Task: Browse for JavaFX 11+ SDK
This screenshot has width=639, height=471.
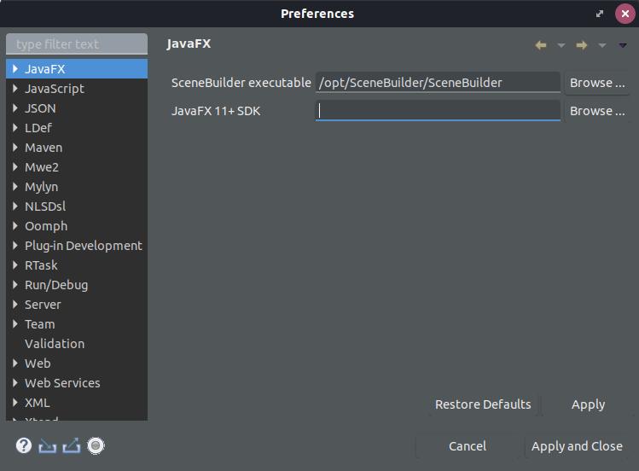Action: [x=597, y=111]
